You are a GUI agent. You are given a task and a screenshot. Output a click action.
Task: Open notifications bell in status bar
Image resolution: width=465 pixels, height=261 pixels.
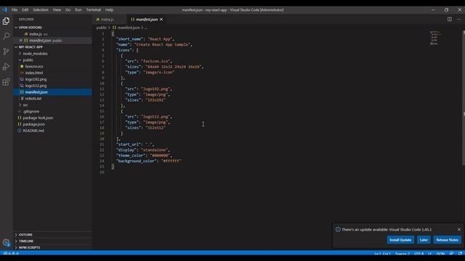tap(460, 254)
